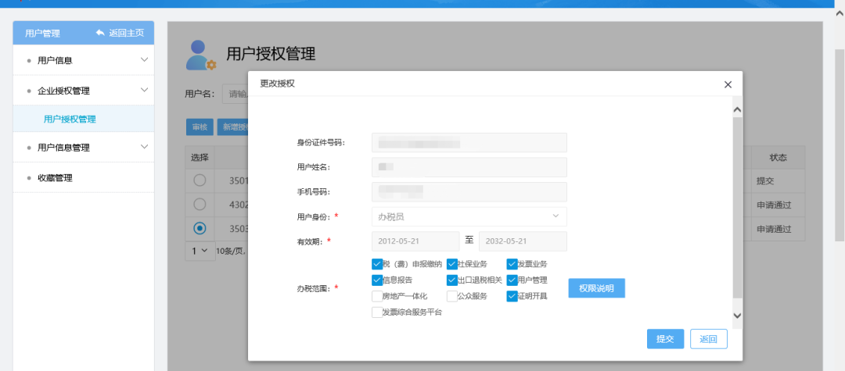Click 用户管理 sidebar header

click(x=42, y=34)
